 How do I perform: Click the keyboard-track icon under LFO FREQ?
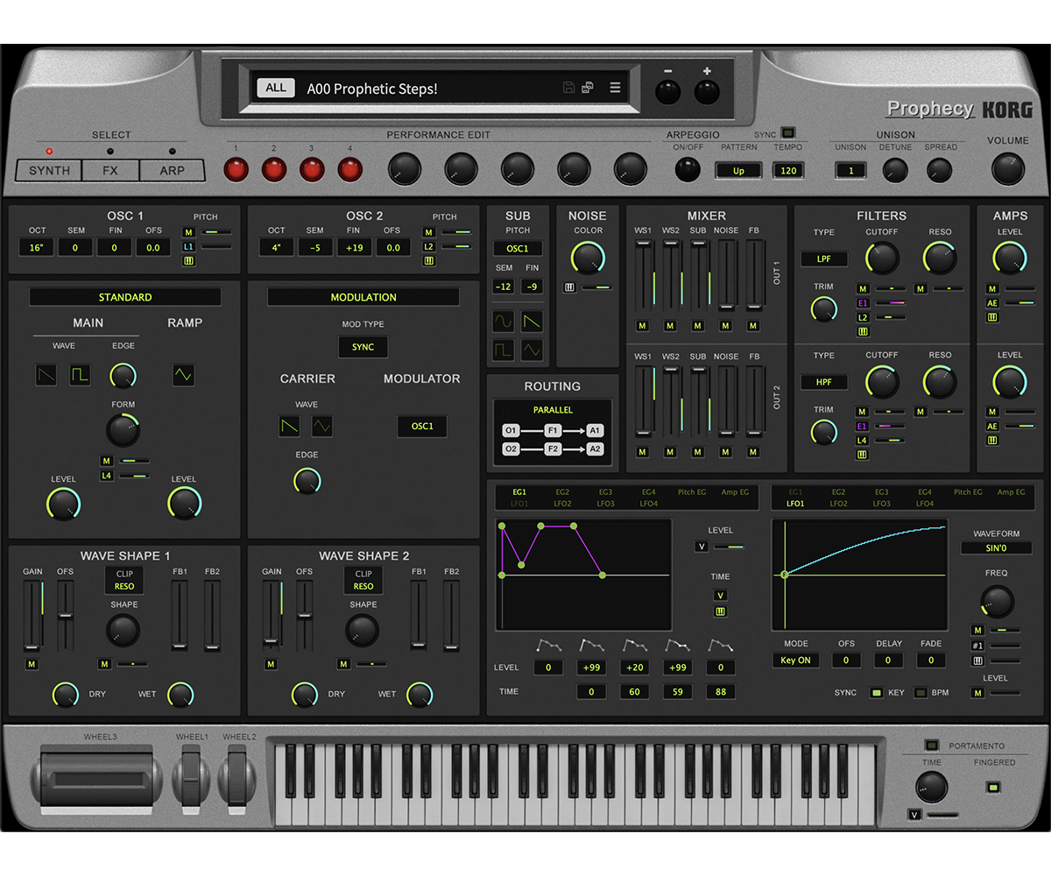(x=978, y=661)
